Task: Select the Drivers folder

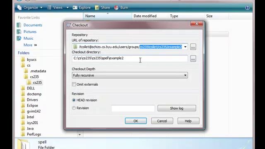Action: 32,100
